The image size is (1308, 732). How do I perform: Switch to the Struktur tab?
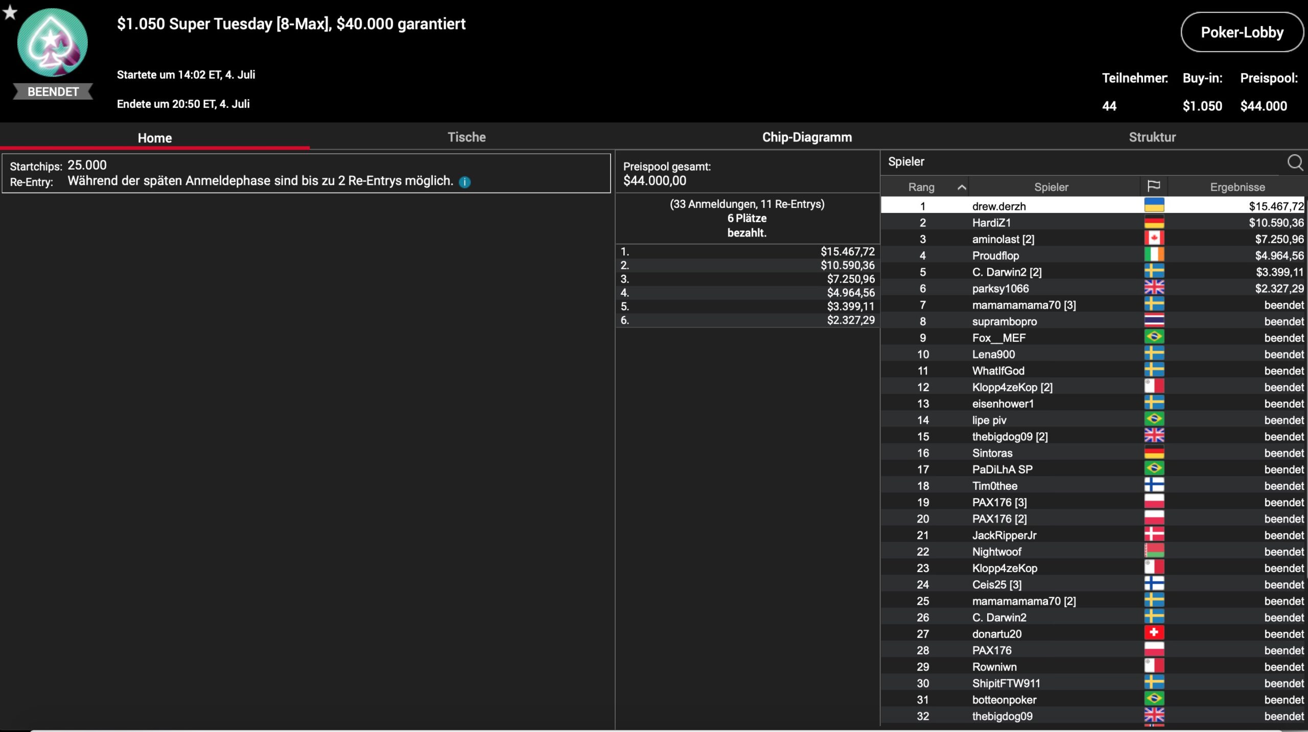coord(1152,137)
